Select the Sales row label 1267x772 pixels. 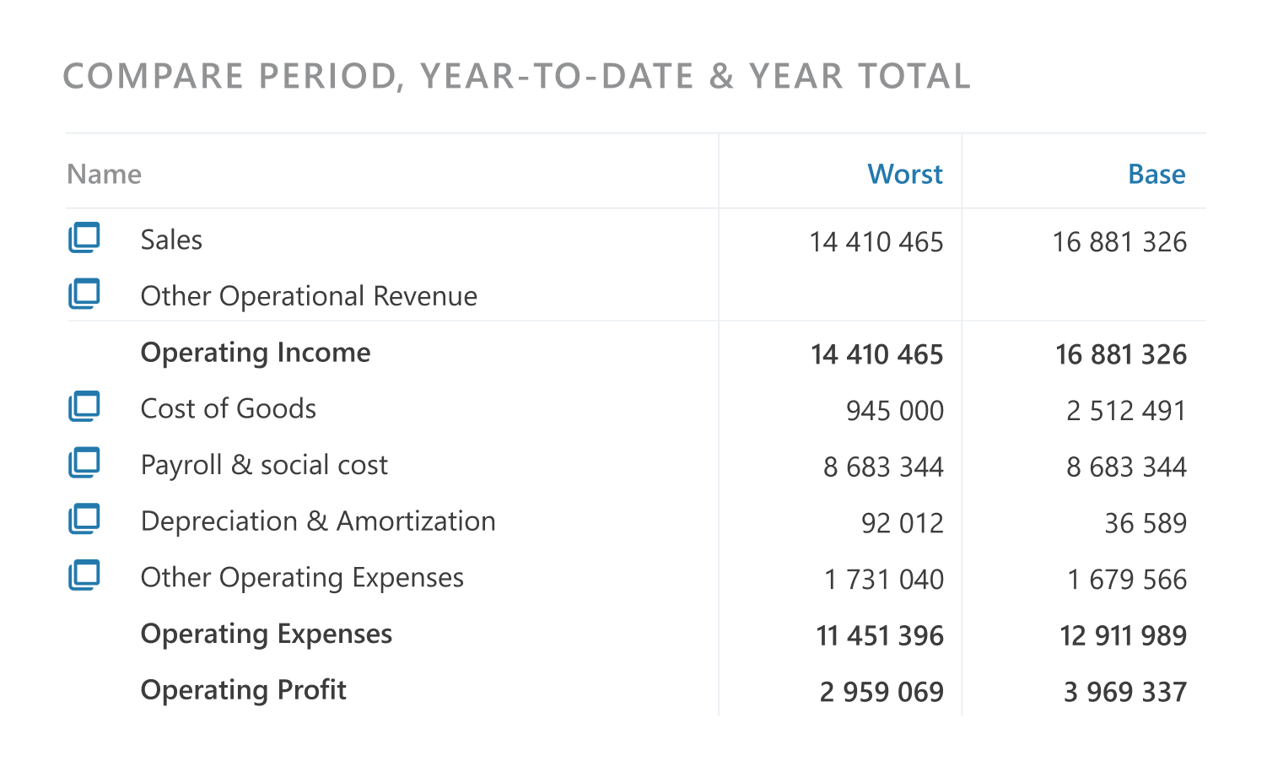171,240
